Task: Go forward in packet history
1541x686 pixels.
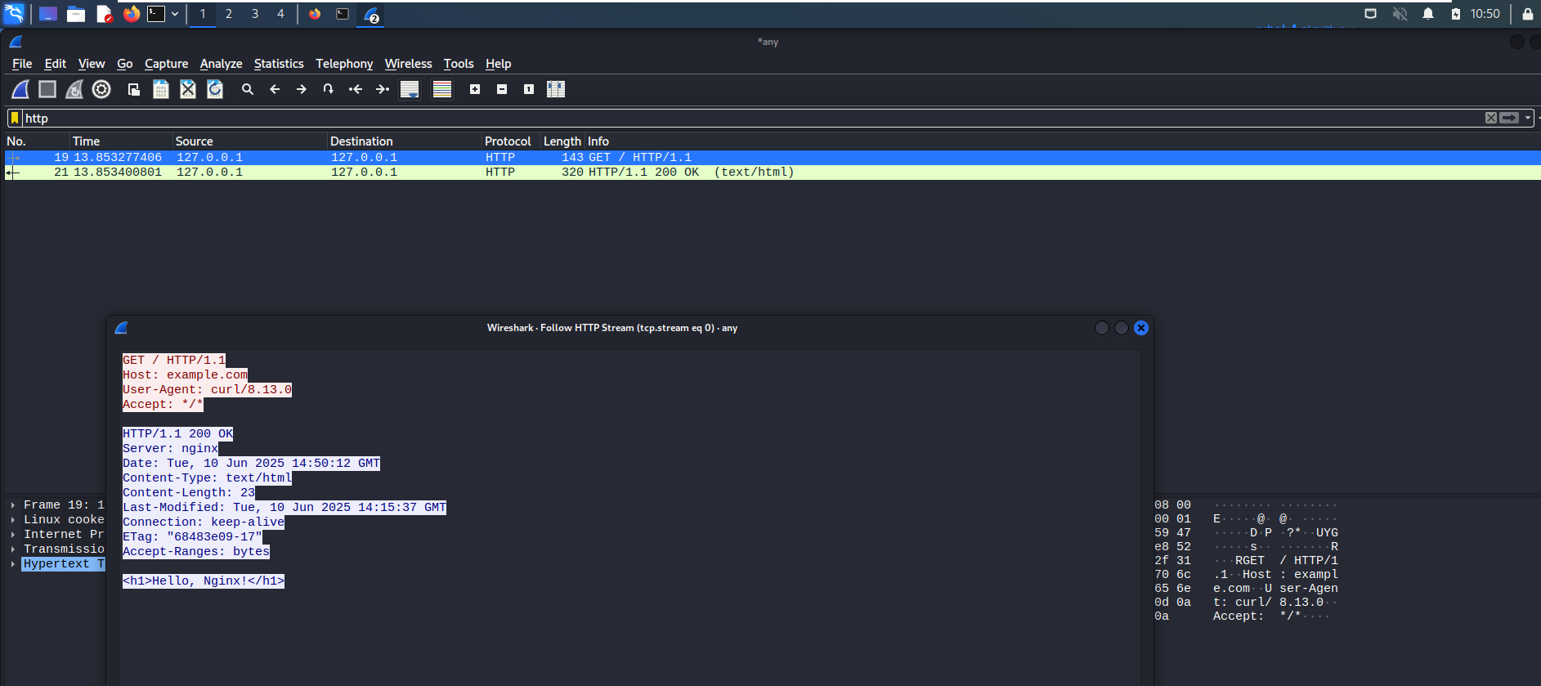Action: pyautogui.click(x=302, y=89)
